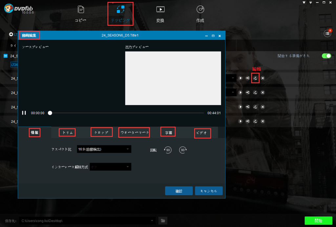Remove the second title row
The height and width of the screenshot is (227, 336).
263,92
